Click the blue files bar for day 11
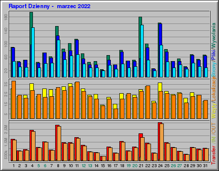The width and height of the screenshot is (219, 171). [x=77, y=47]
